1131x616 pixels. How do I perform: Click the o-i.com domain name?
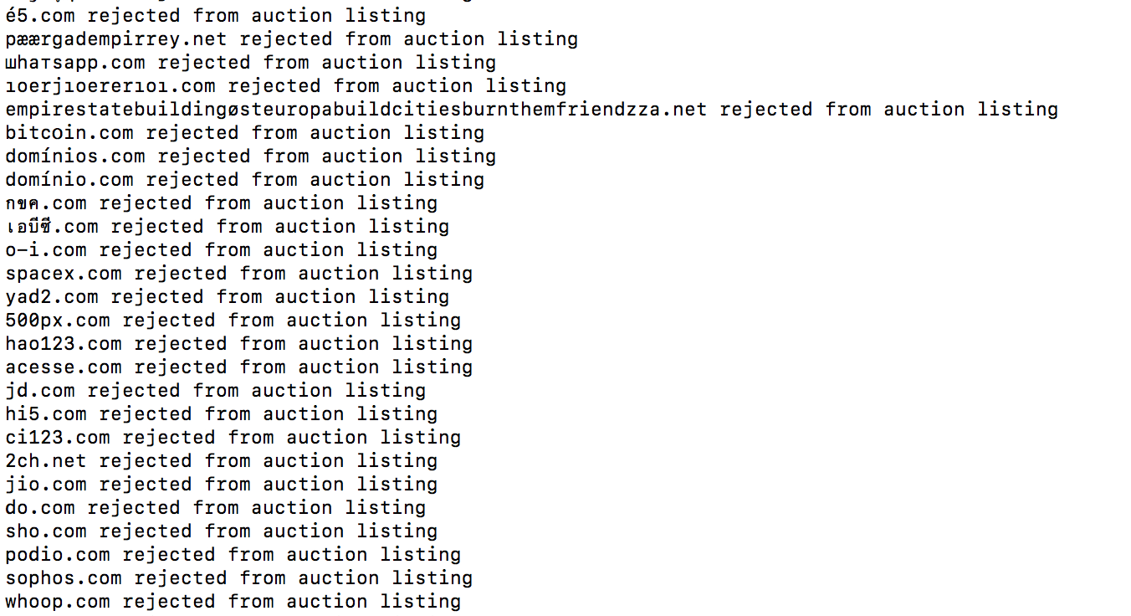(x=46, y=250)
